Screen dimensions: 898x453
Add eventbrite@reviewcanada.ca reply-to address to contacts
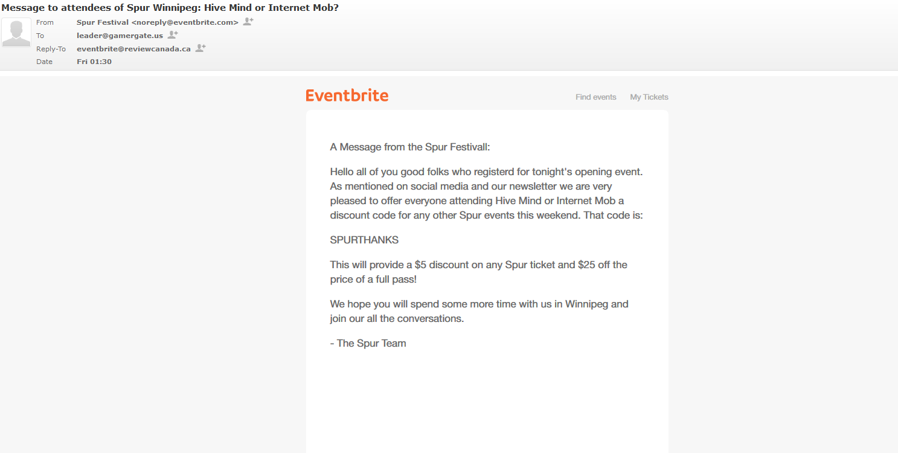pyautogui.click(x=200, y=48)
